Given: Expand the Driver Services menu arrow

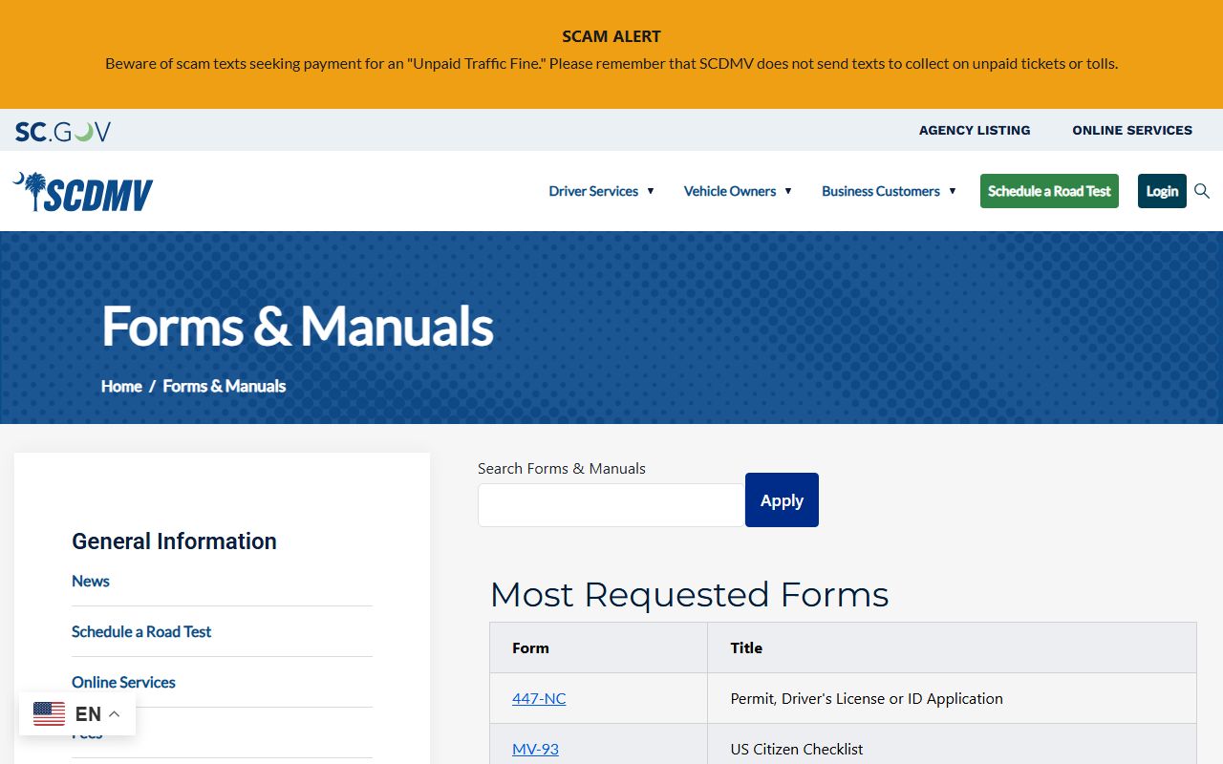Looking at the screenshot, I should tap(651, 191).
